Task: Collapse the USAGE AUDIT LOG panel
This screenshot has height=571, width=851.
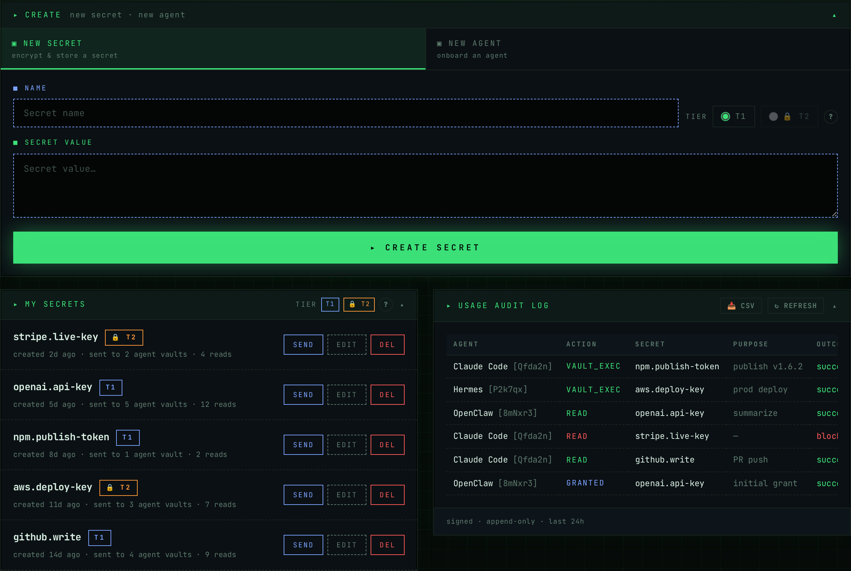Action: coord(834,306)
